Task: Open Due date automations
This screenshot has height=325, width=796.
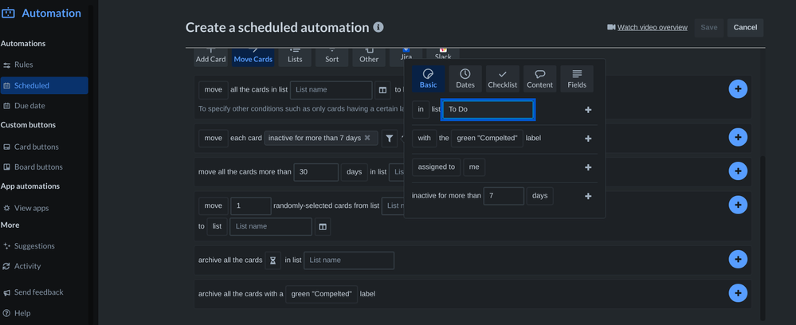Action: (x=44, y=106)
